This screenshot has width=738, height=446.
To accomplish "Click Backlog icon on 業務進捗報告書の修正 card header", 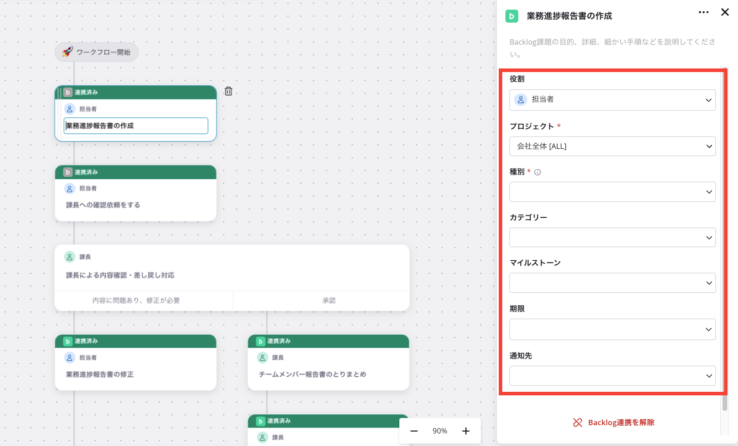I will click(x=68, y=341).
